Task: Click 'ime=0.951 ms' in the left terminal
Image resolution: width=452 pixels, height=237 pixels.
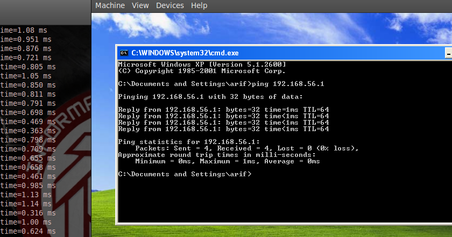Action: tap(26, 39)
